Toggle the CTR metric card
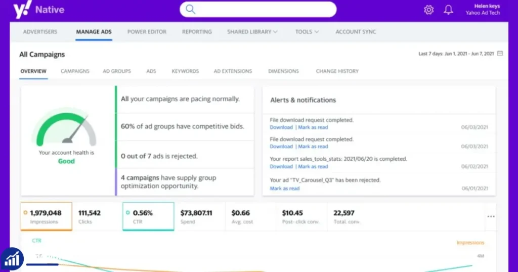 click(x=148, y=216)
